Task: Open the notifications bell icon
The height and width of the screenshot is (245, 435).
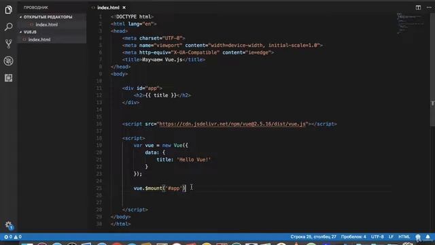Action: pos(428,237)
